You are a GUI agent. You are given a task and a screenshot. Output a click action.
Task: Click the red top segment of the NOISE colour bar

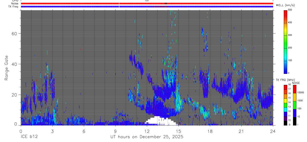(295, 89)
